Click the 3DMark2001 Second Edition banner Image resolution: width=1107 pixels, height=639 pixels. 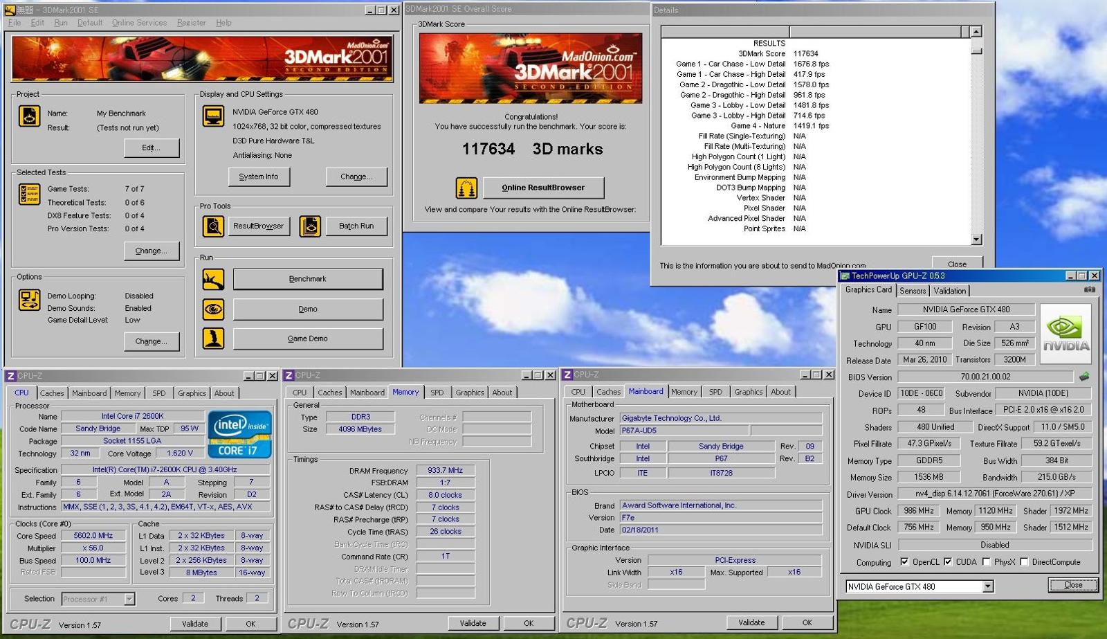202,58
